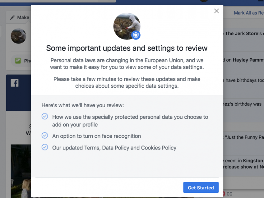
Task: Click the photo thumbnail in the background feed
Action: 21,171
